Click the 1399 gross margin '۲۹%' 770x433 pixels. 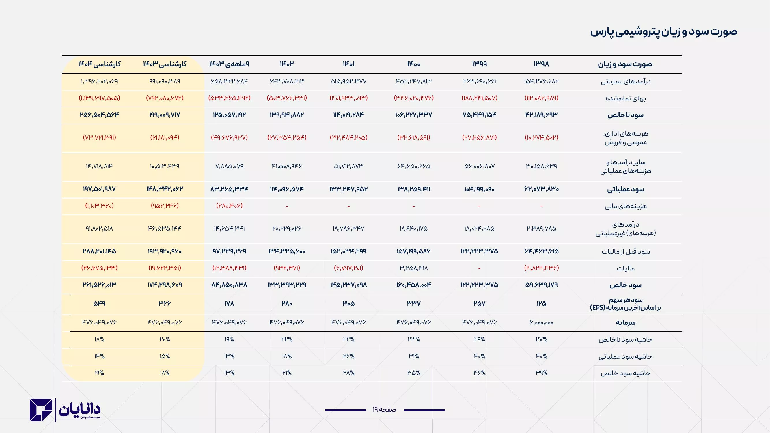[480, 339]
